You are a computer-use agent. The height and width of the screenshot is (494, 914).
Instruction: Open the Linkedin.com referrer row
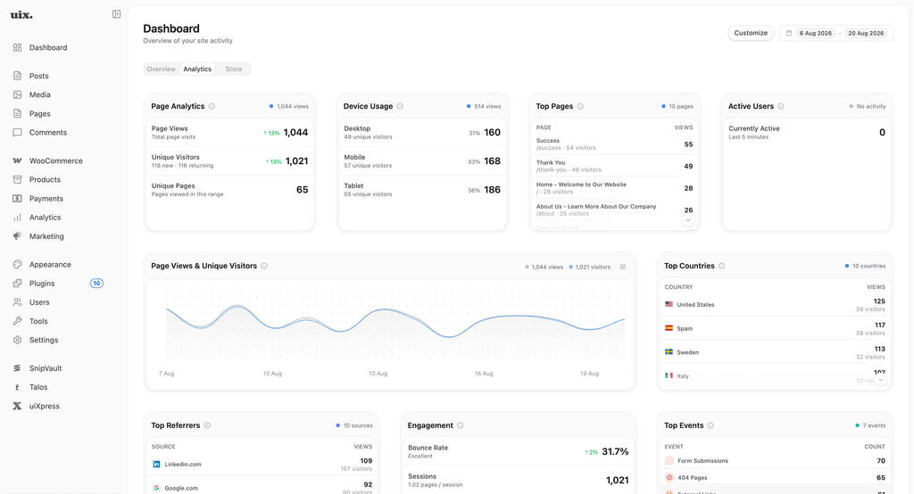[x=262, y=465]
